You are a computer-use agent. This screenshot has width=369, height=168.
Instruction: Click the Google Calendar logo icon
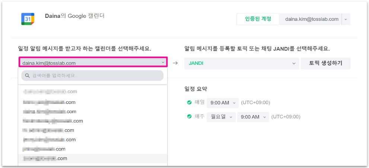(x=28, y=19)
